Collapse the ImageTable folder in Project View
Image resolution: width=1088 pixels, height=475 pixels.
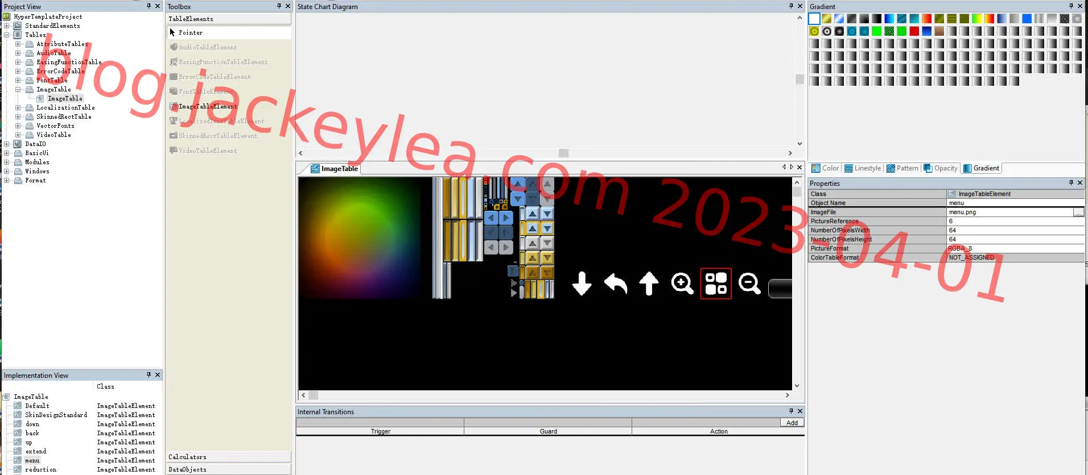click(x=18, y=89)
